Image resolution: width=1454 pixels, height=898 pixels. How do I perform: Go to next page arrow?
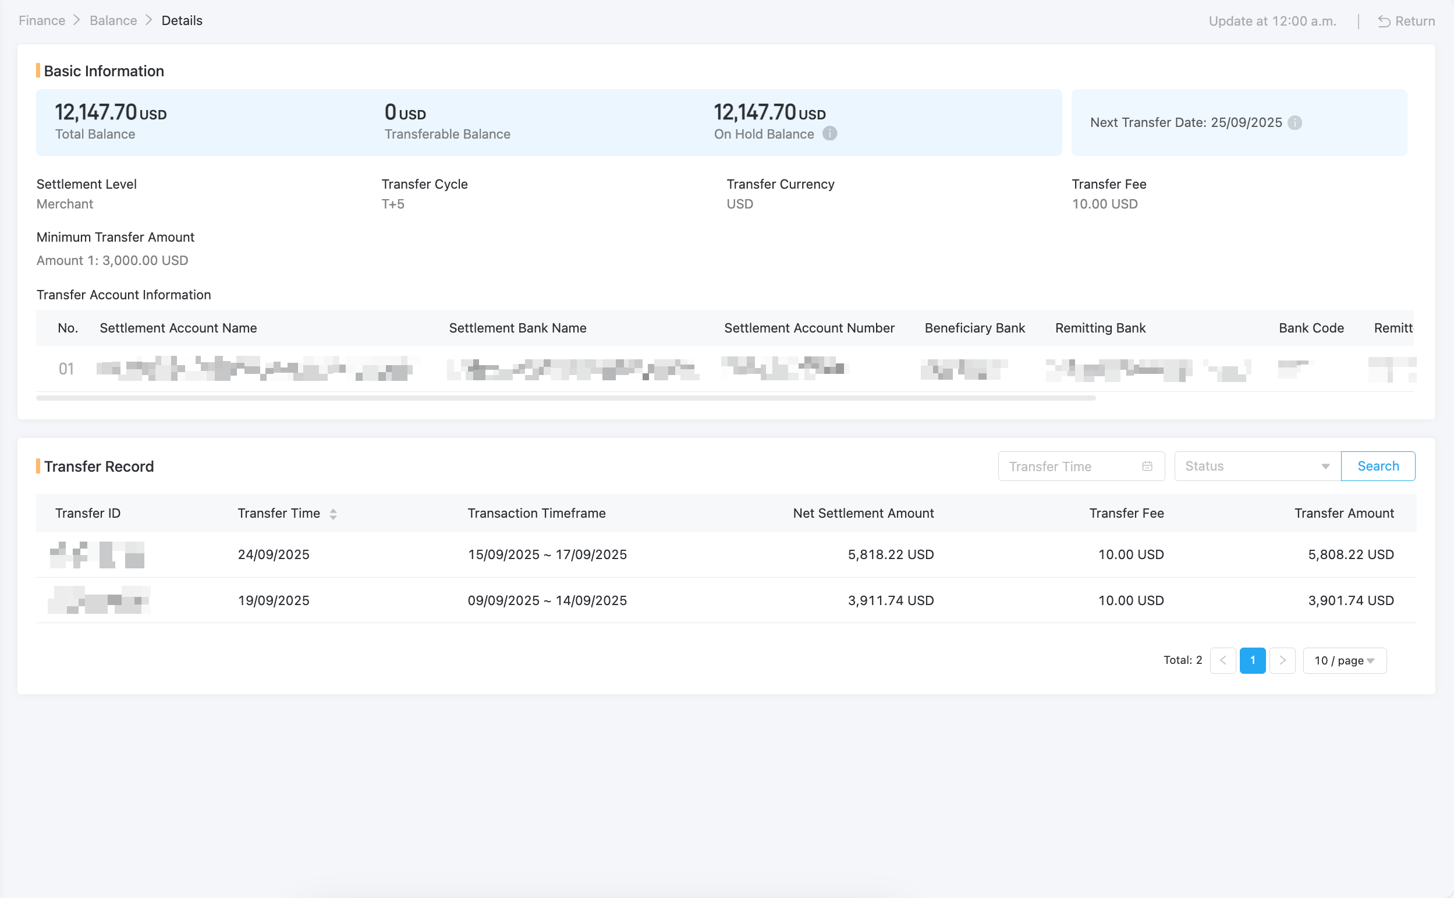pos(1282,660)
